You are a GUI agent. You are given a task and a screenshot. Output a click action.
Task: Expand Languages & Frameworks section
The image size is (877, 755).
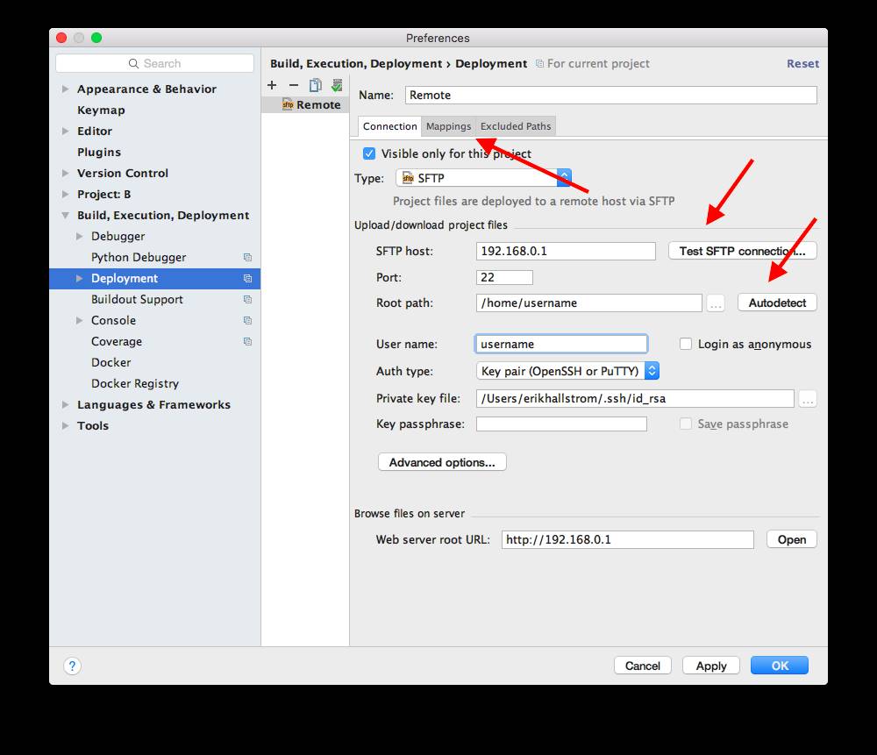click(66, 404)
